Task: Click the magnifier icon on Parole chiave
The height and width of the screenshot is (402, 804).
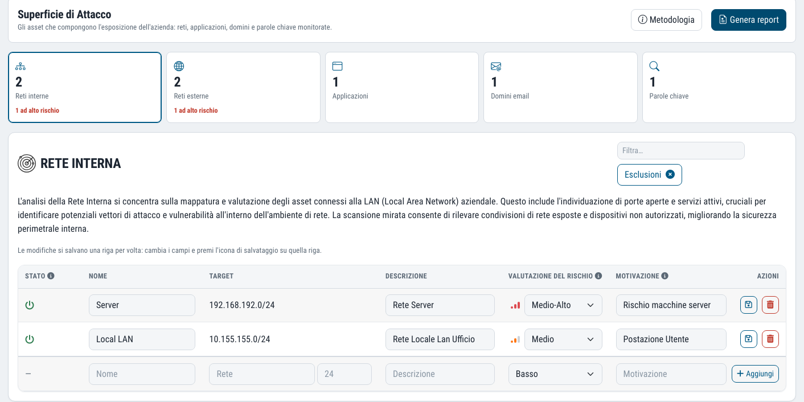Action: click(x=654, y=67)
